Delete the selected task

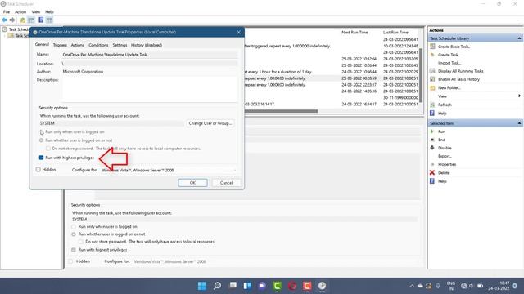click(x=444, y=173)
